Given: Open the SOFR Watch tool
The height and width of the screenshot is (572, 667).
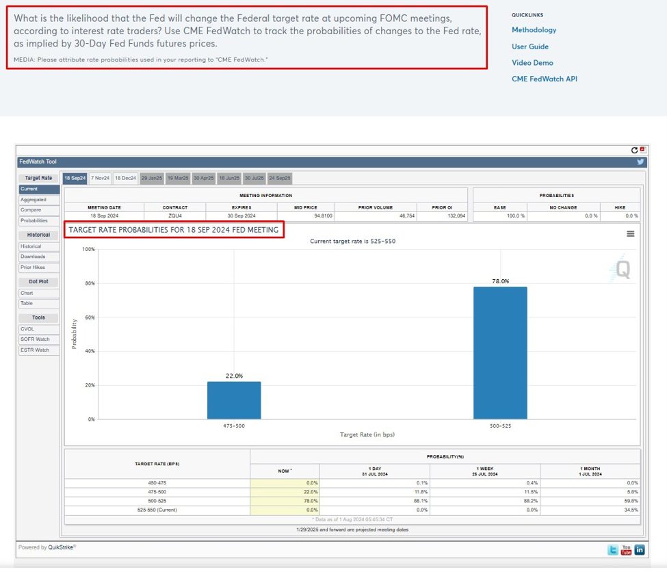Looking at the screenshot, I should 38,339.
